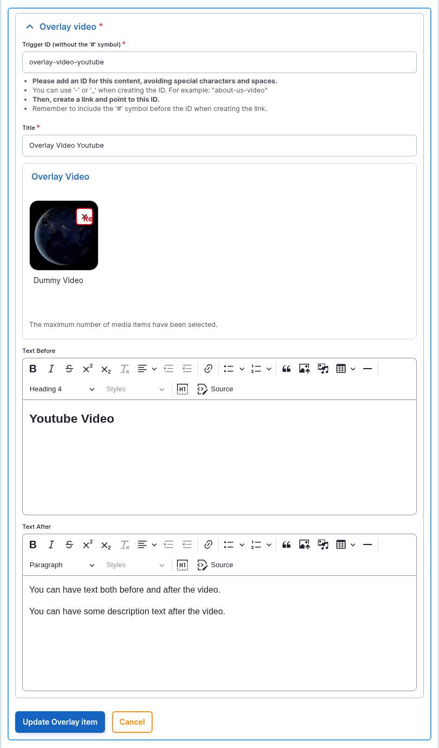Apply Superscript in Text Before editor

[88, 369]
